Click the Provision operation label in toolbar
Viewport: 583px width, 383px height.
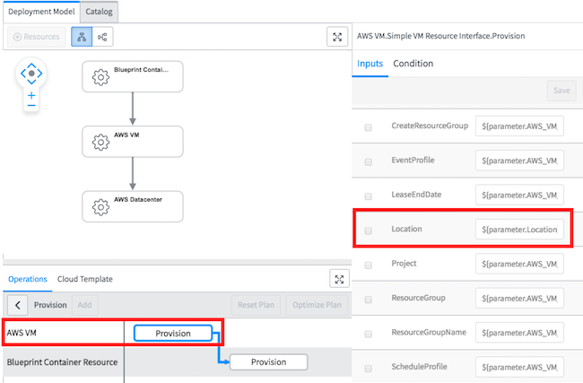coord(50,305)
